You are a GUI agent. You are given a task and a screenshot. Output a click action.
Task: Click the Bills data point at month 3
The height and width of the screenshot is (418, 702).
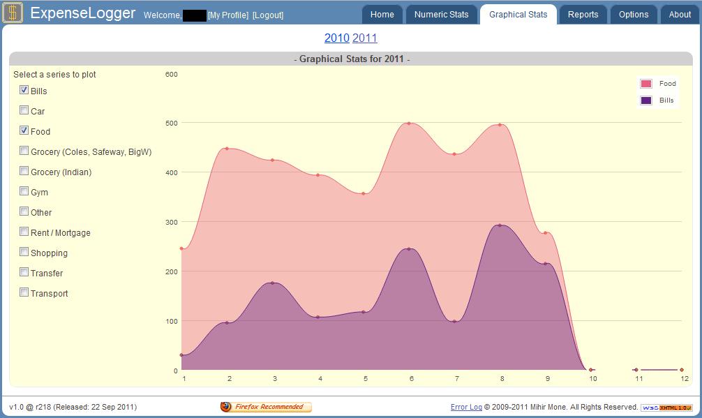click(273, 283)
